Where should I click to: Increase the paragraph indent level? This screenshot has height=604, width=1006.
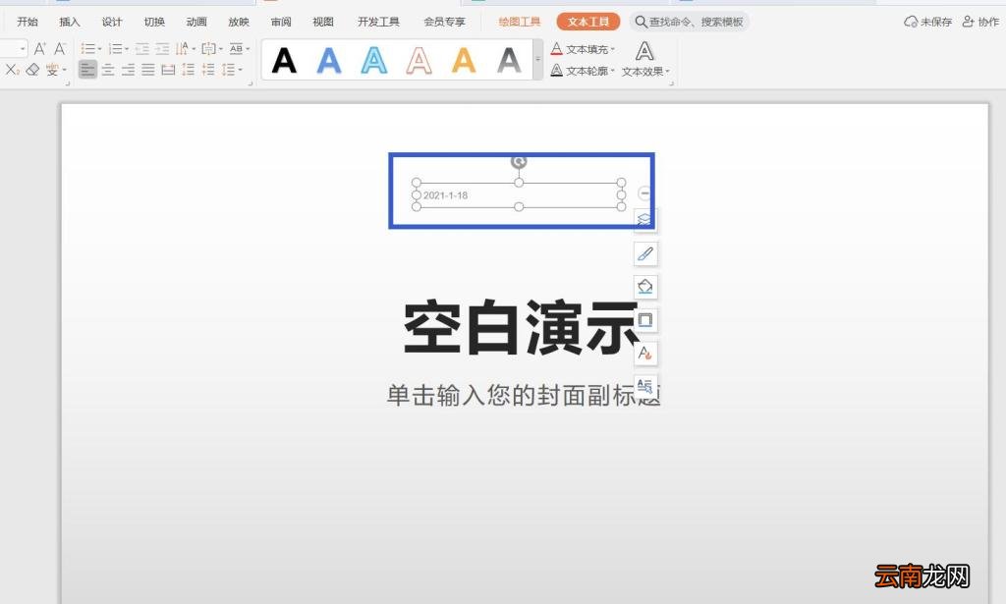(x=162, y=49)
